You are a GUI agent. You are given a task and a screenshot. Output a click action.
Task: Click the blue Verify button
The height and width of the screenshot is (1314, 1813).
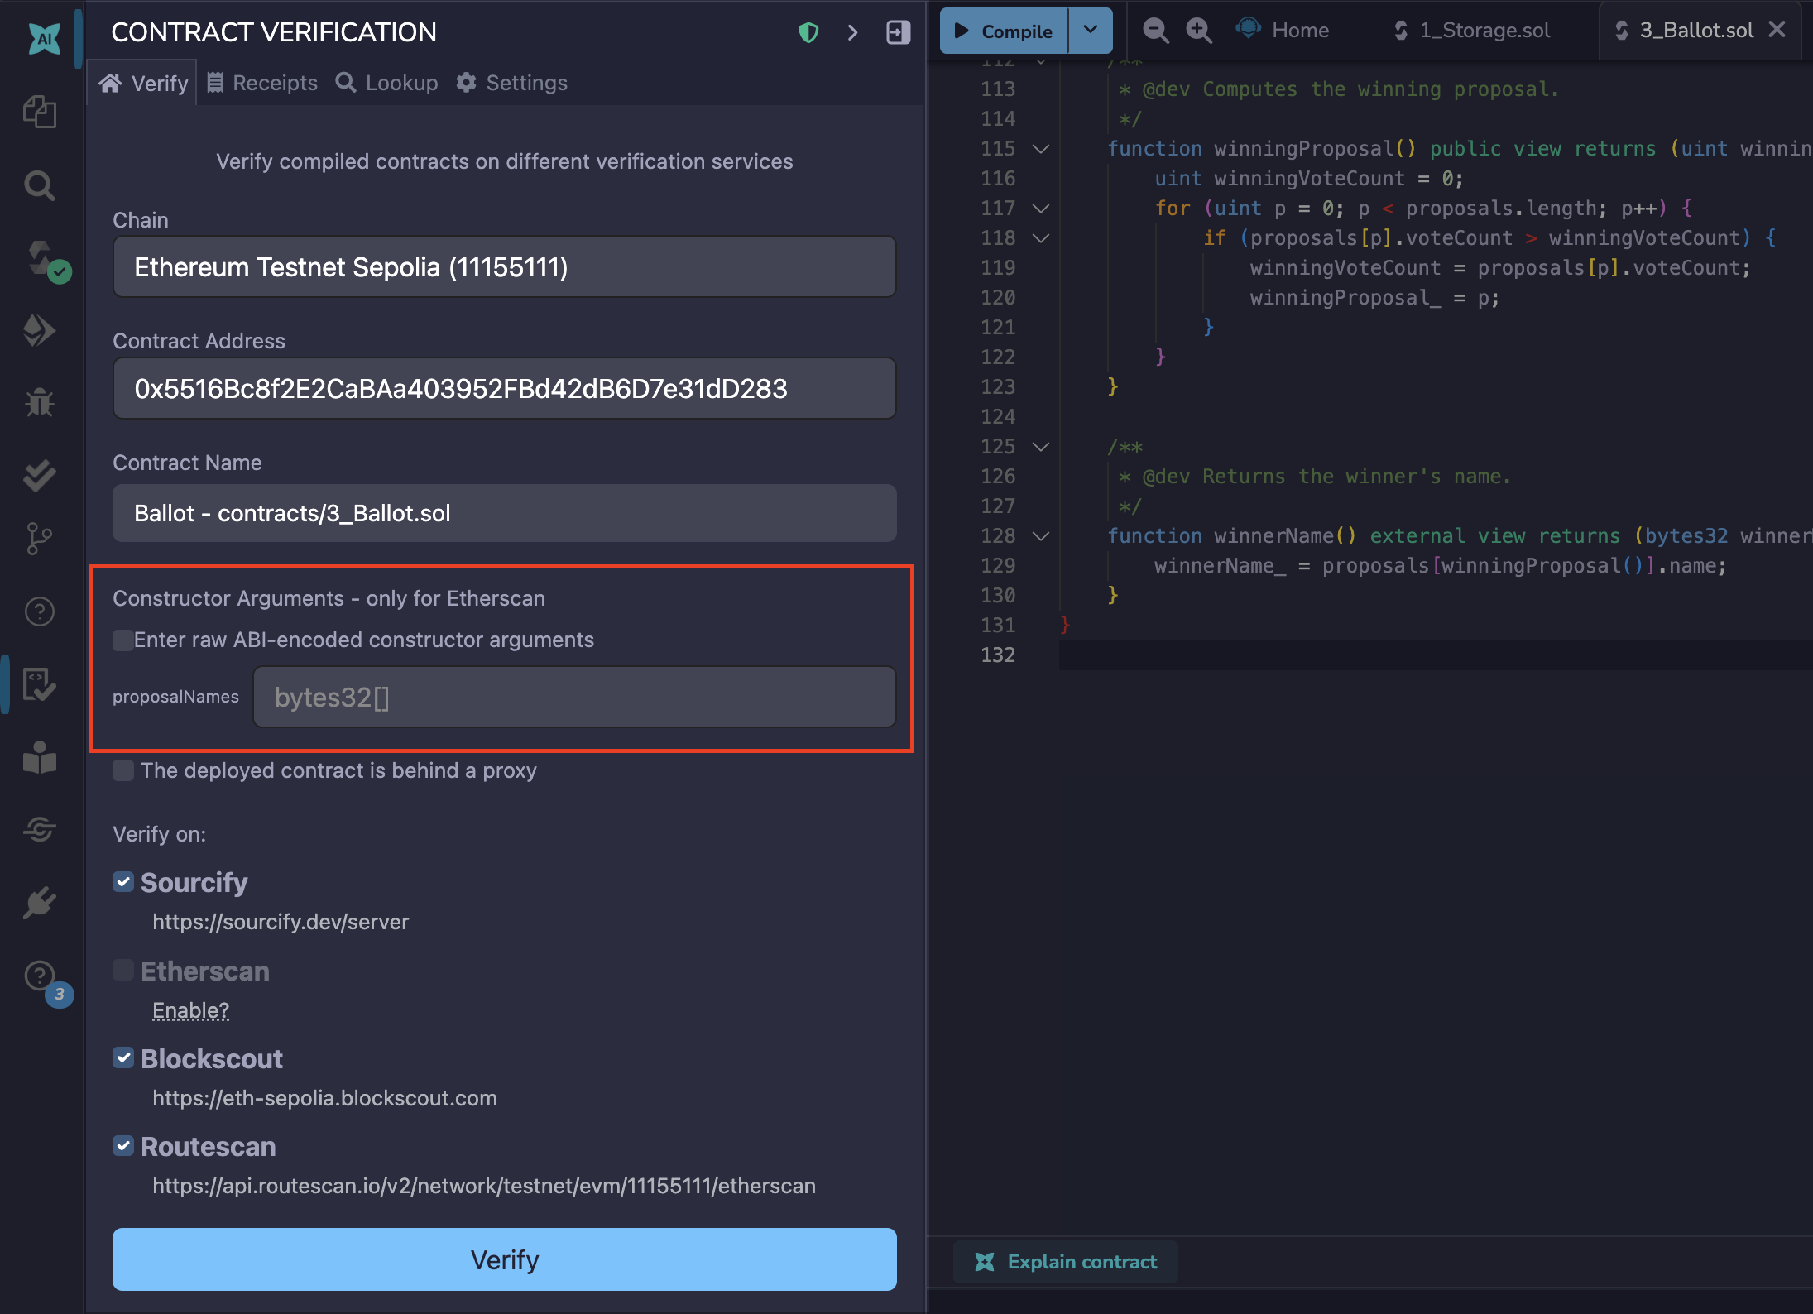tap(504, 1259)
